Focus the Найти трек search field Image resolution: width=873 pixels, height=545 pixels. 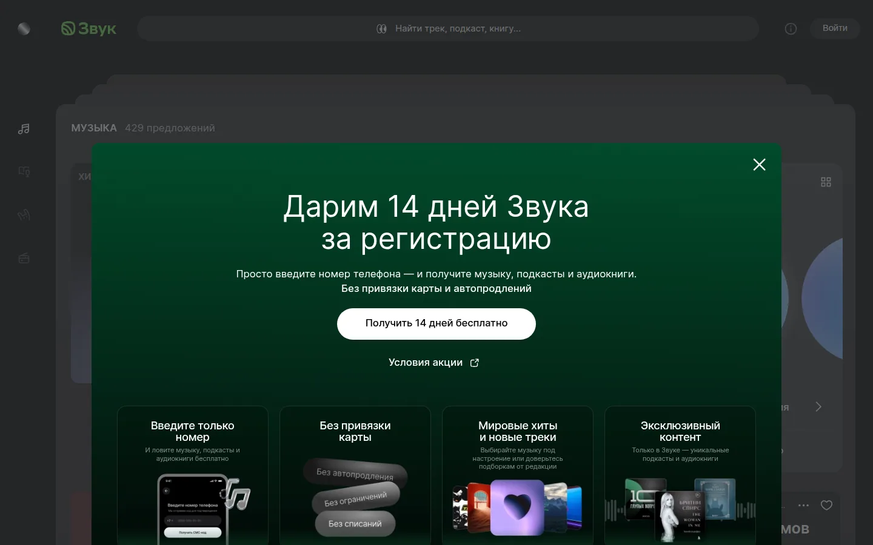[x=448, y=28]
